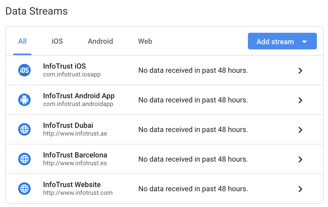
Task: Click the iOS icon for InfoTrust iOS
Action: coord(24,70)
